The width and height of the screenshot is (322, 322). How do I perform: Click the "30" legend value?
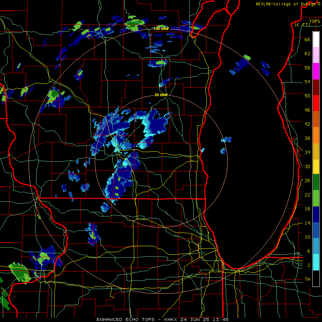click(x=307, y=166)
